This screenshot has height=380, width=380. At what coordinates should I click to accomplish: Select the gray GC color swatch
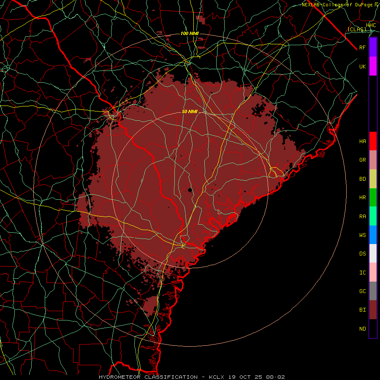[x=373, y=291]
